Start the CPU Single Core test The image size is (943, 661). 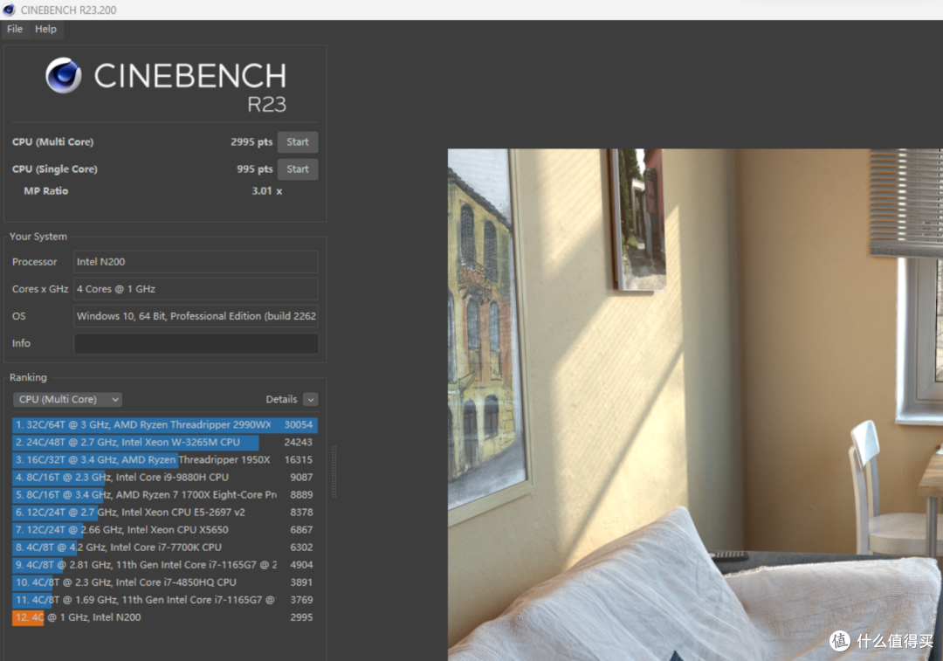coord(298,169)
